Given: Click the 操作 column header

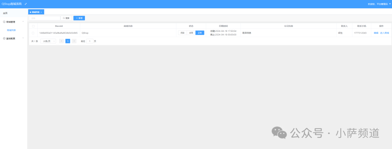Looking at the screenshot, I should point(381,26).
